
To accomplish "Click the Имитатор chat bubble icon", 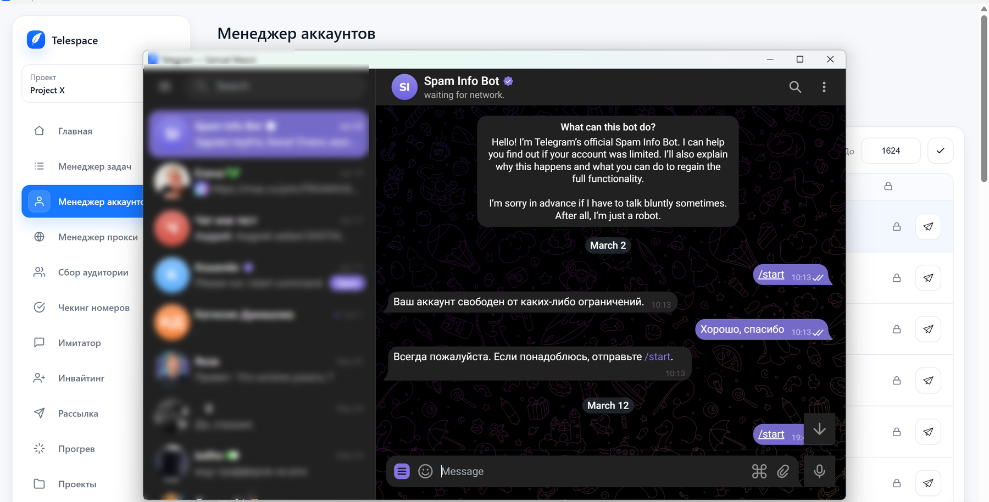I will [39, 342].
